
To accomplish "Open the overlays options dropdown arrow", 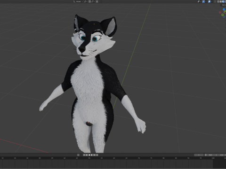I will pos(212,1).
